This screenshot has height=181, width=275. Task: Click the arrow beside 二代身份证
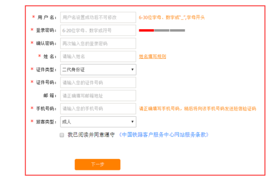[132, 70]
